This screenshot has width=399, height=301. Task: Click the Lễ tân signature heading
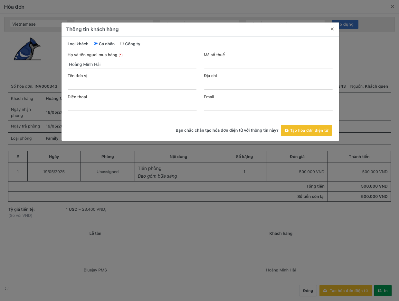95,234
